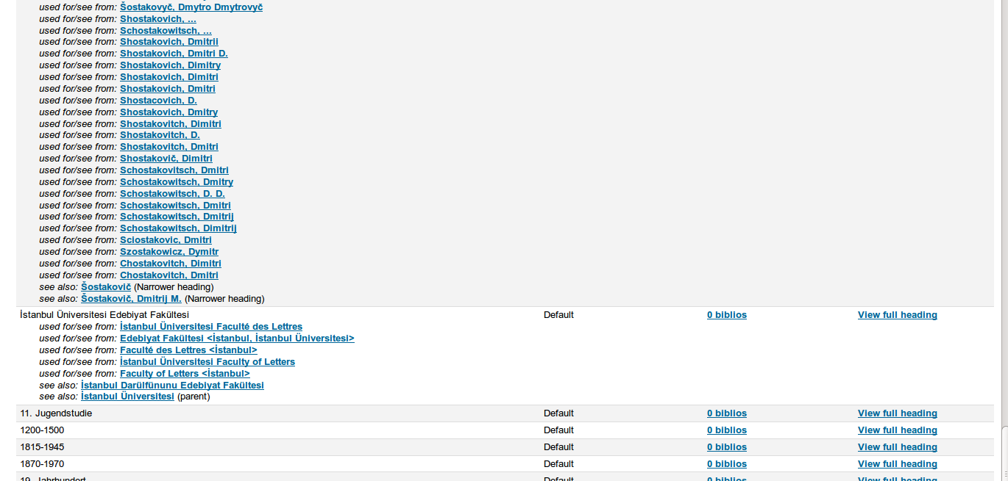Screen dimensions: 1008x481
Task: Open İstanbul Darülfünunu Edebiyat Fakültesi see-also link
Action: (x=172, y=386)
